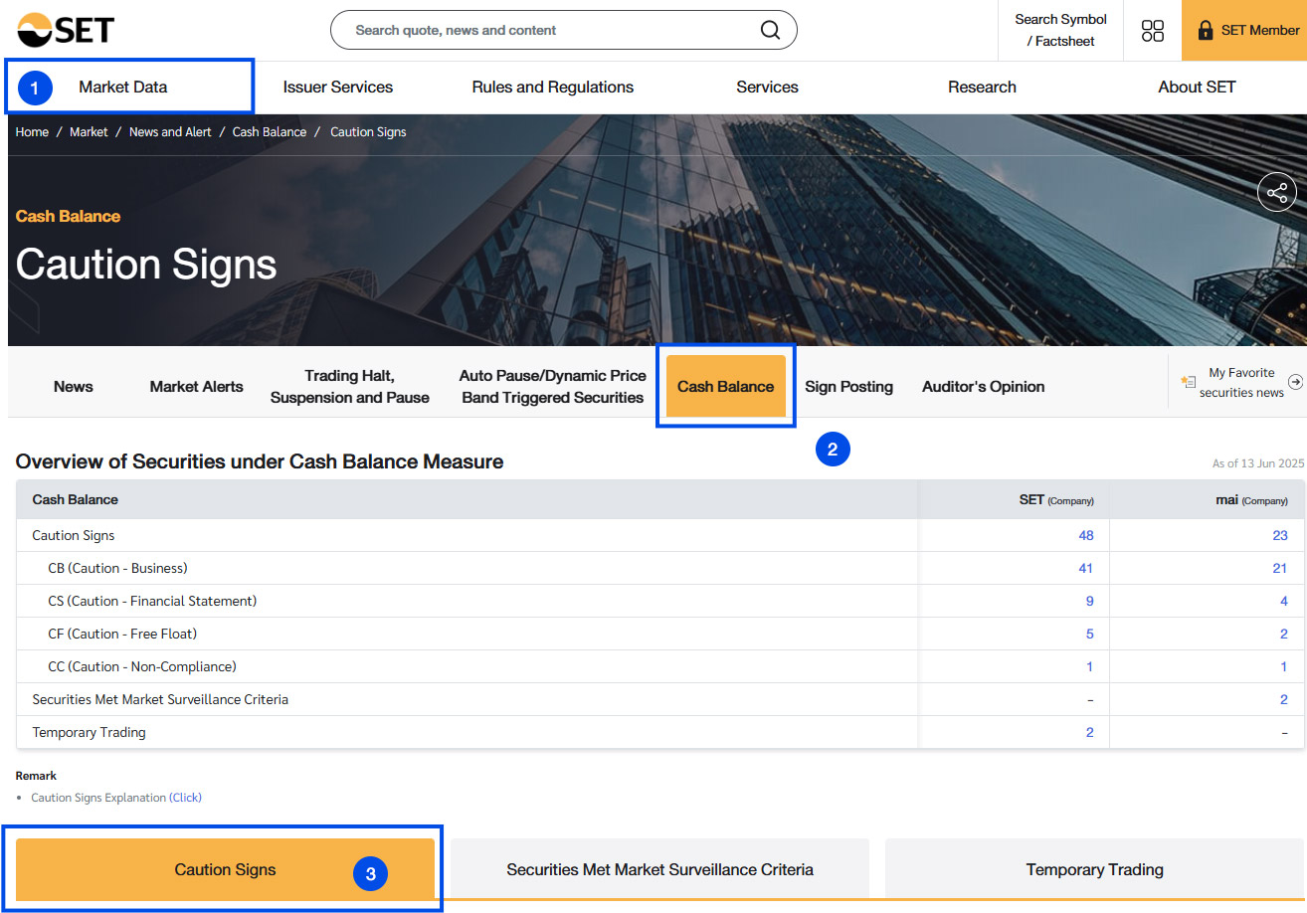Open the app grid icon
This screenshot has width=1307, height=913.
click(1153, 31)
